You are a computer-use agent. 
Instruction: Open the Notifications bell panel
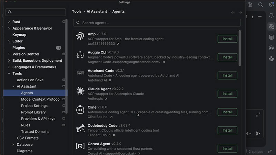[x=272, y=16]
